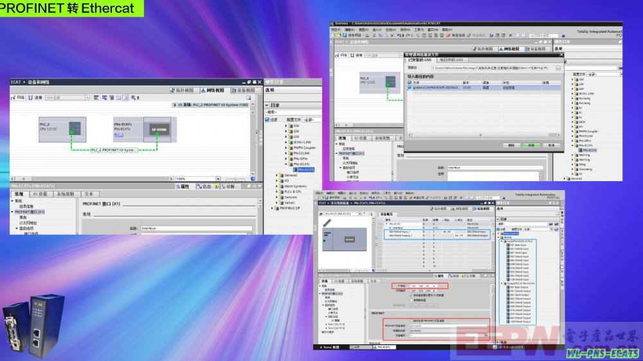
Task: Click the DP-NORM module graphic in left window
Action: (x=159, y=130)
